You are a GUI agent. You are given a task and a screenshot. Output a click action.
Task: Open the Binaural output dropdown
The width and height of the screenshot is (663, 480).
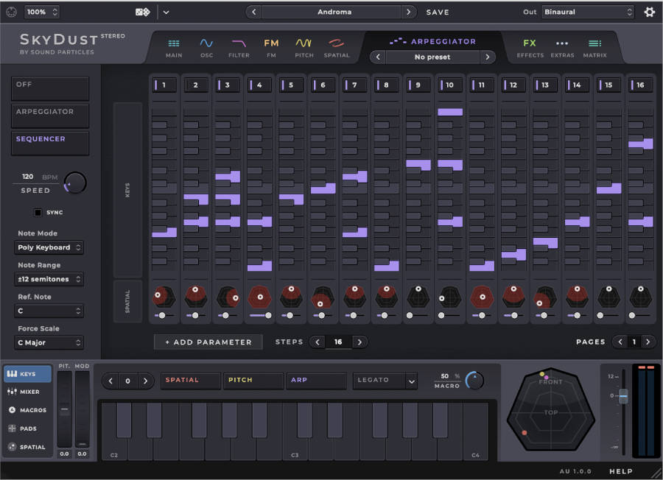pyautogui.click(x=584, y=12)
